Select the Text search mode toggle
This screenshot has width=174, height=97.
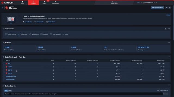point(6,91)
